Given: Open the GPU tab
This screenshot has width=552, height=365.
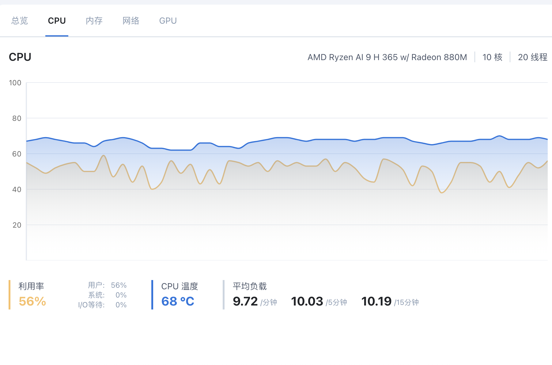Looking at the screenshot, I should click(x=168, y=21).
